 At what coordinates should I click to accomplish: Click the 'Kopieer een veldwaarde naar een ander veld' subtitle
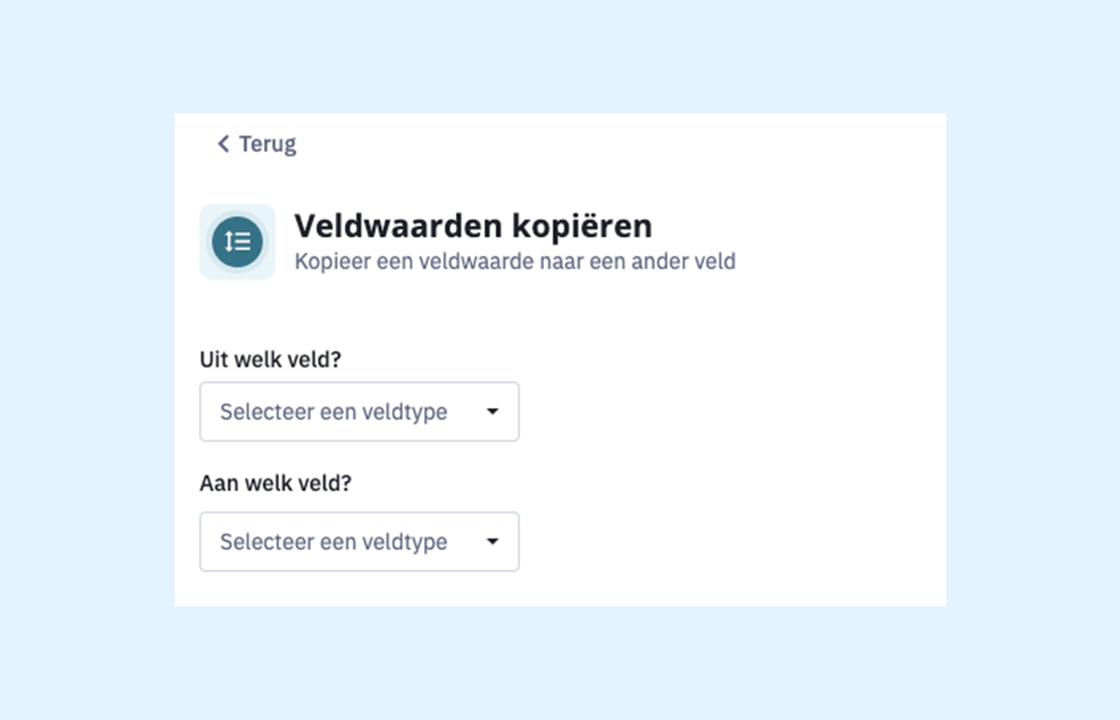pos(514,262)
